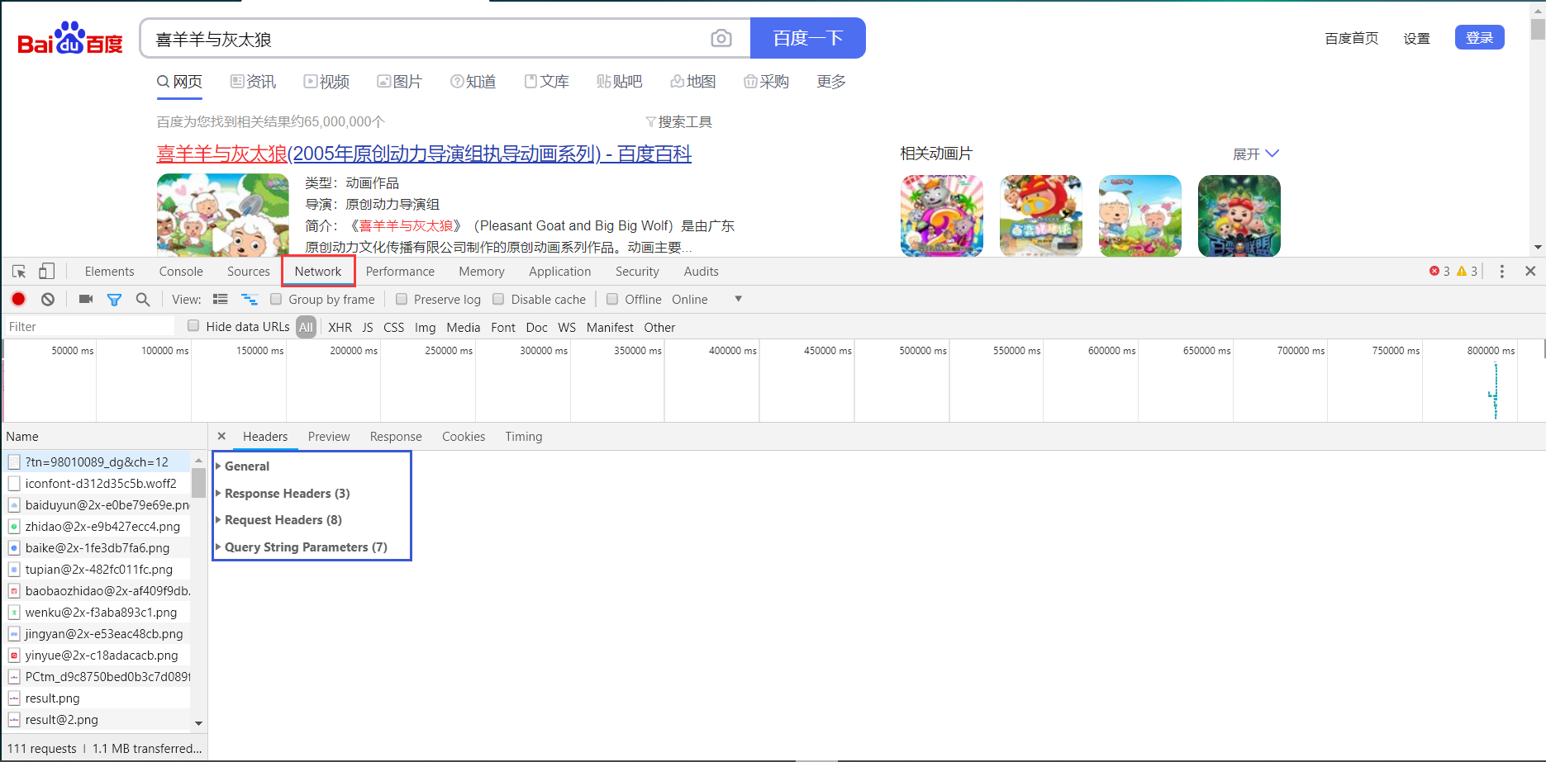The height and width of the screenshot is (762, 1546).
Task: Open the 采购 search category
Action: point(767,82)
